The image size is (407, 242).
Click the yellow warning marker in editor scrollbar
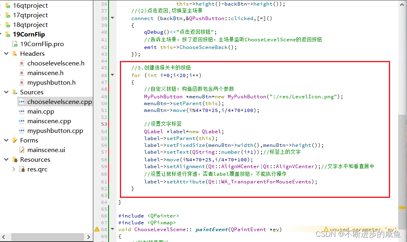402,207
